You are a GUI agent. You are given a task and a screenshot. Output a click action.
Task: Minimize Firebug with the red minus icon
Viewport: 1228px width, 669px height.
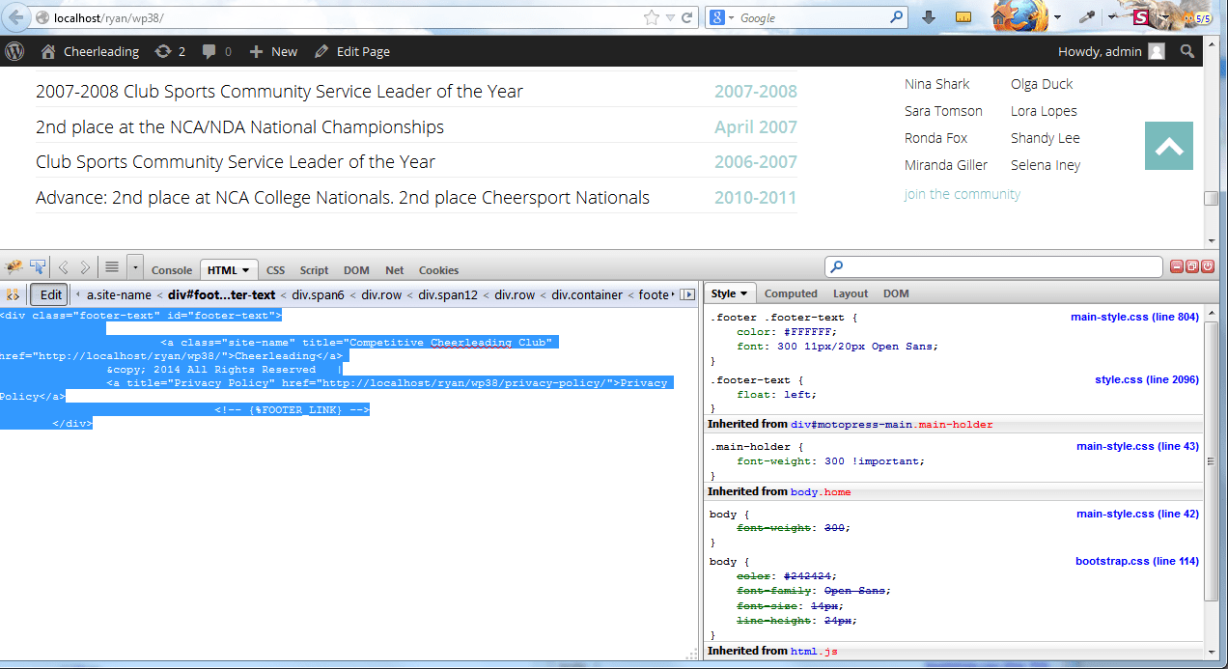click(x=1177, y=266)
